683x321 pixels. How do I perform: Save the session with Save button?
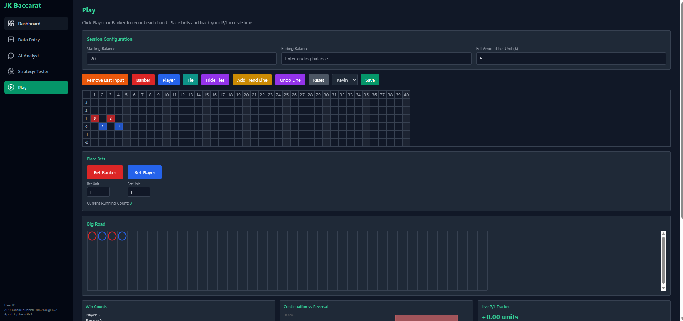(x=370, y=80)
